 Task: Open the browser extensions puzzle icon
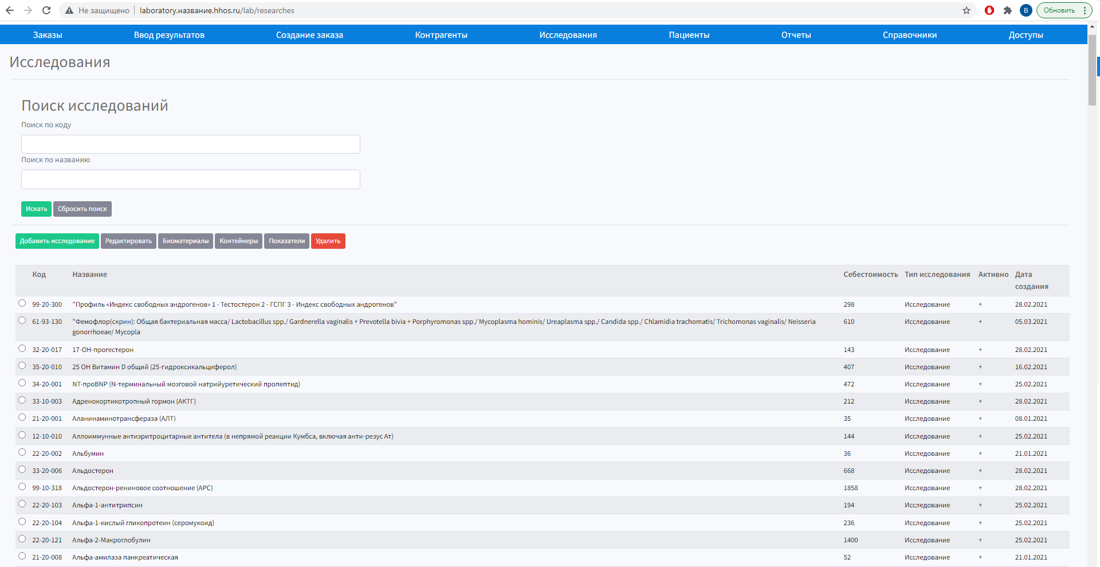pos(1008,10)
